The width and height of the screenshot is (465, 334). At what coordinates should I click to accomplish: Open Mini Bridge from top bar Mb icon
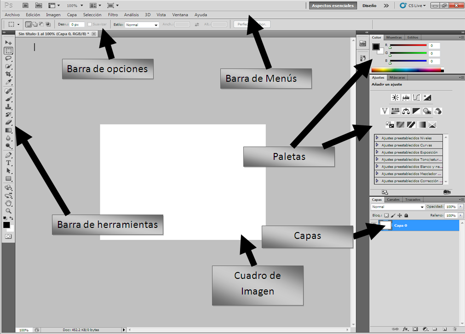coord(39,6)
